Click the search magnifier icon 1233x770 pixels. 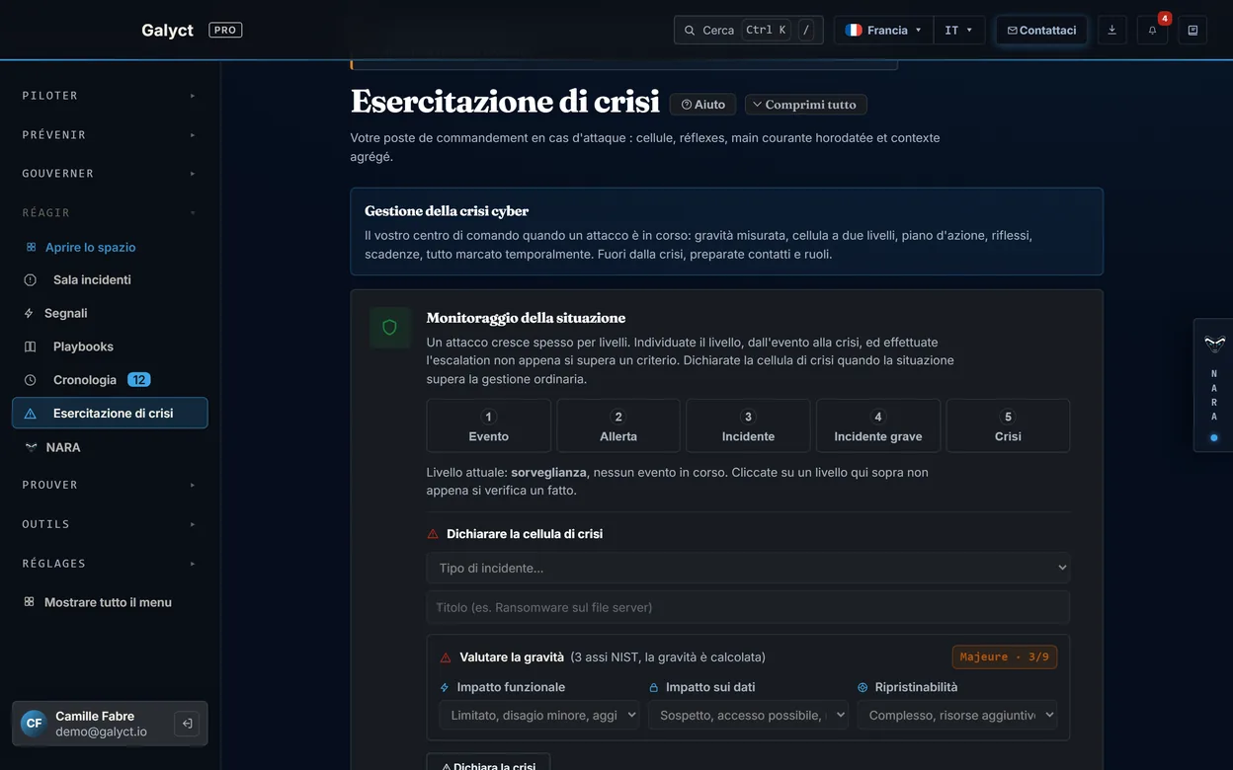point(690,31)
